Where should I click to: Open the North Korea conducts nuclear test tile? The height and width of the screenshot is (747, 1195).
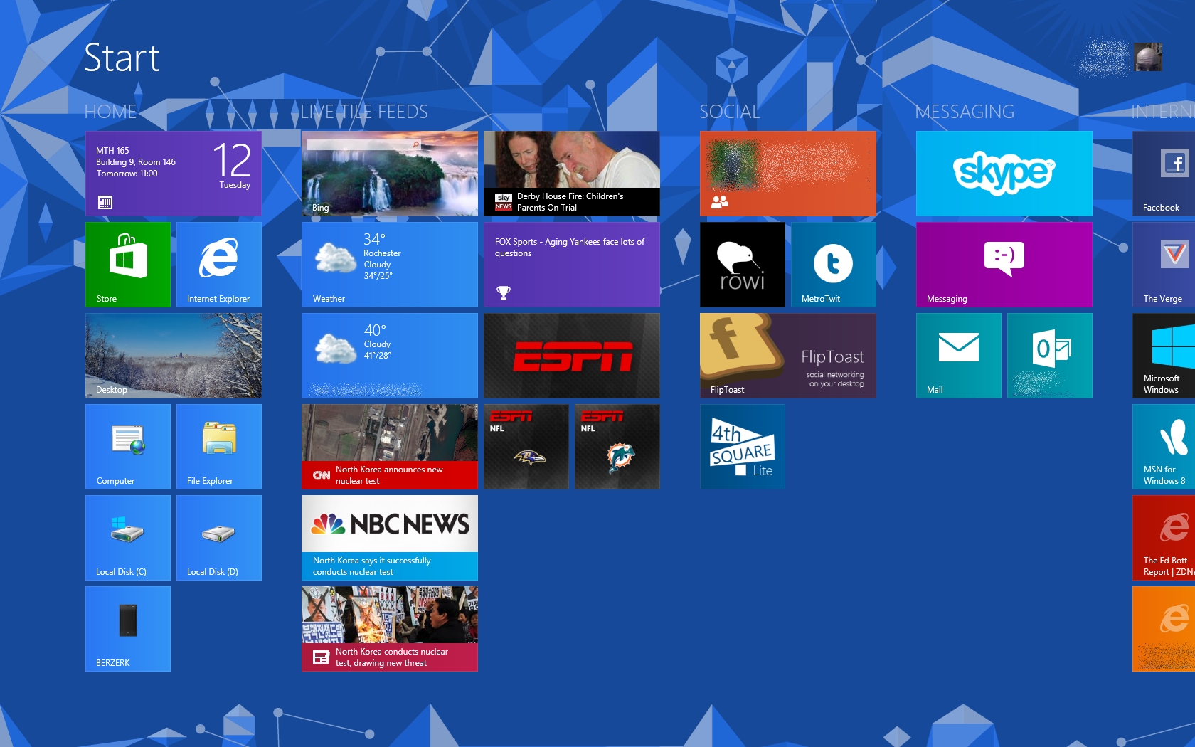[x=390, y=629]
